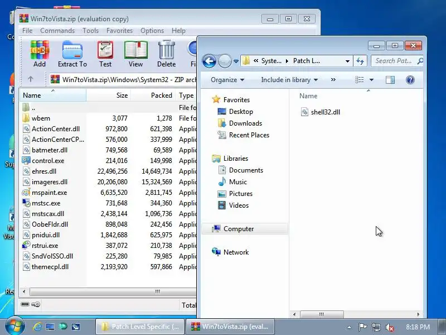This screenshot has height=335, width=446.
Task: Select Computer in navigation pane
Action: (245, 229)
